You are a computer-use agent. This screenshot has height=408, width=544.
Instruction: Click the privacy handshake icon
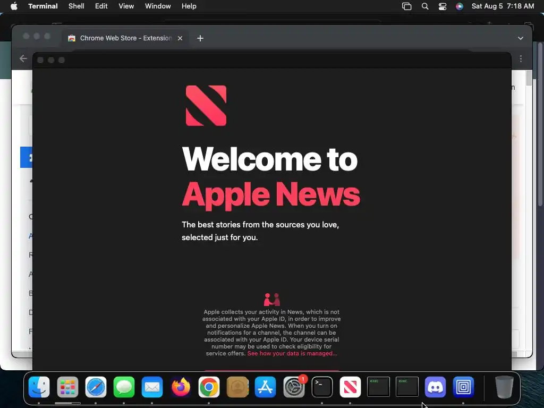tap(272, 299)
